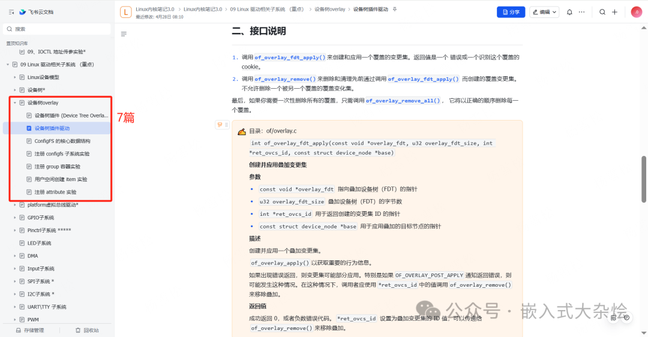Click the 目录: of/overlay.c line
Screen dimensions: 648x337
tap(273, 131)
